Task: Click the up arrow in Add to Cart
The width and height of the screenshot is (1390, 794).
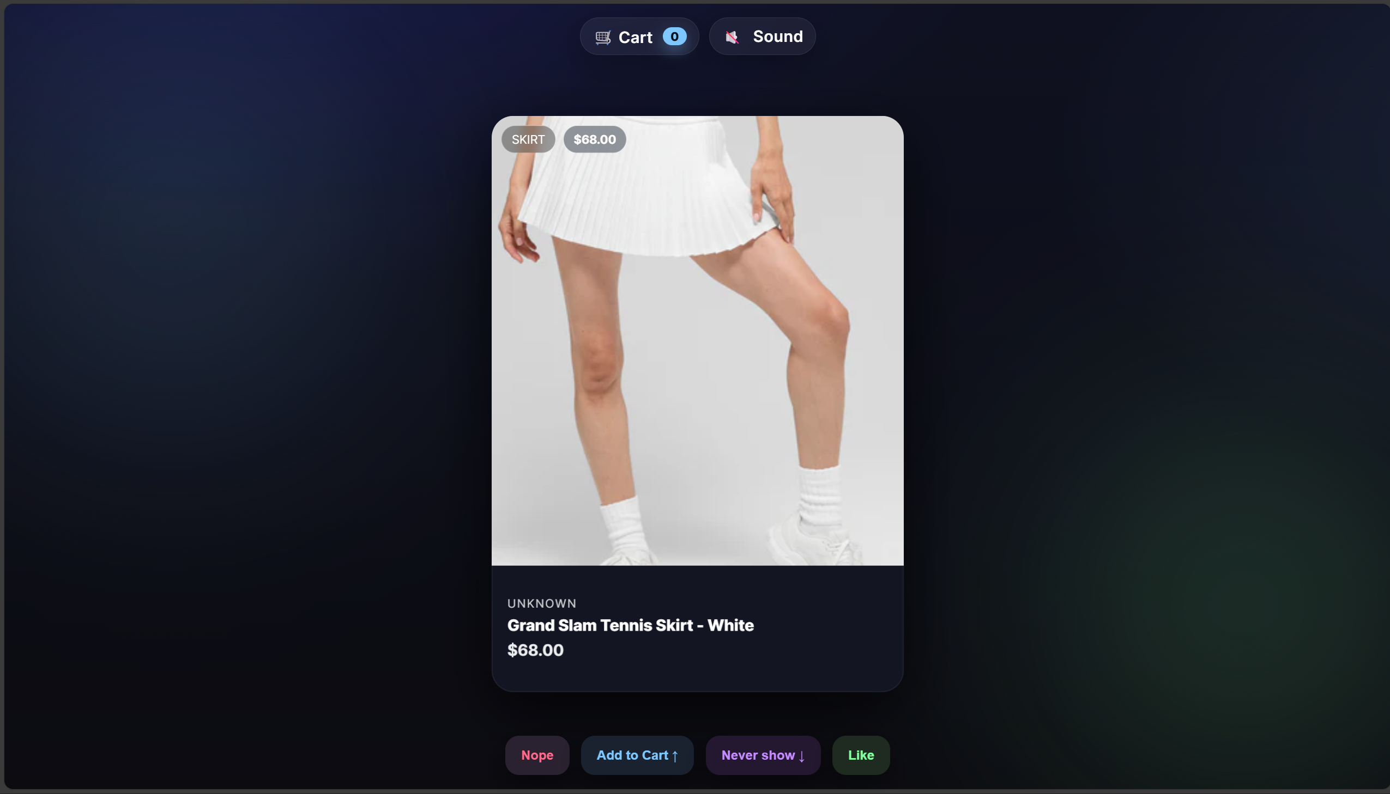Action: click(675, 756)
